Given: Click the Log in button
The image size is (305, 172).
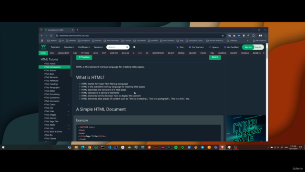Looking at the screenshot, I should click(258, 47).
